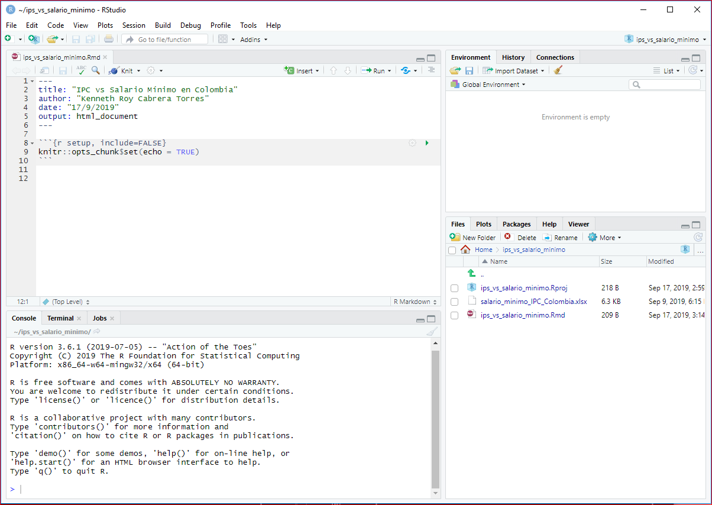Maximize the Environment pane
The width and height of the screenshot is (712, 505).
(696, 58)
